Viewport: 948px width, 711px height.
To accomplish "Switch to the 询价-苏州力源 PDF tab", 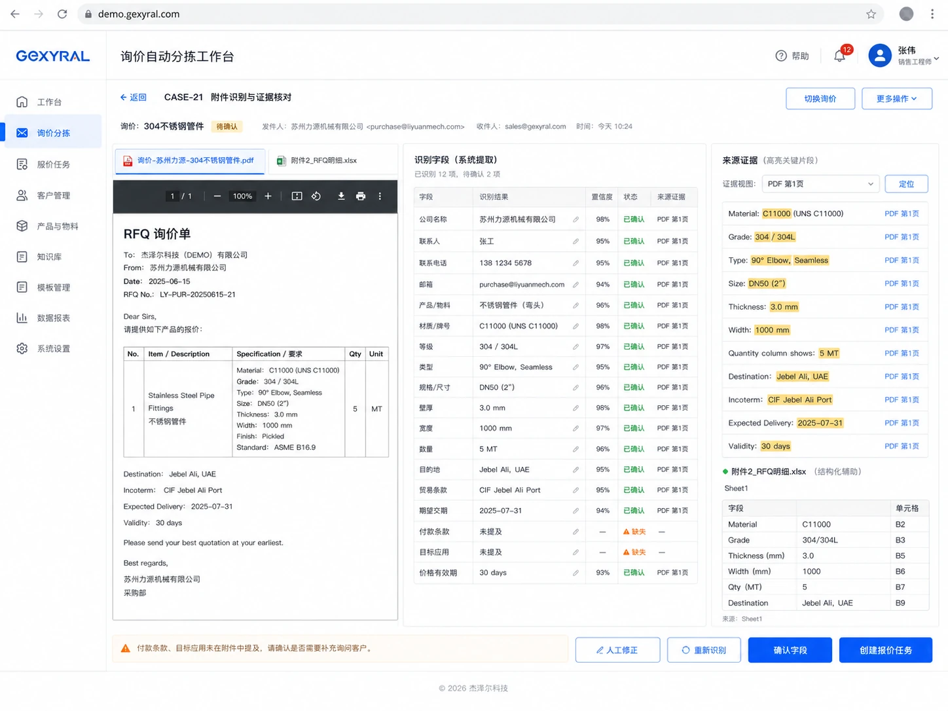I will click(x=190, y=160).
